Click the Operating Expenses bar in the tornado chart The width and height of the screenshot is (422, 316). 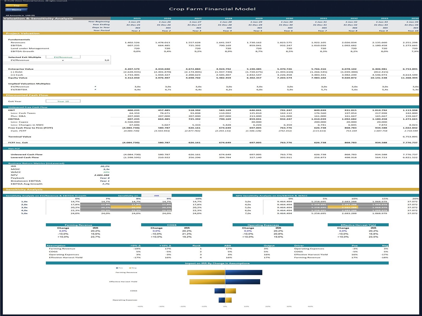225,299
